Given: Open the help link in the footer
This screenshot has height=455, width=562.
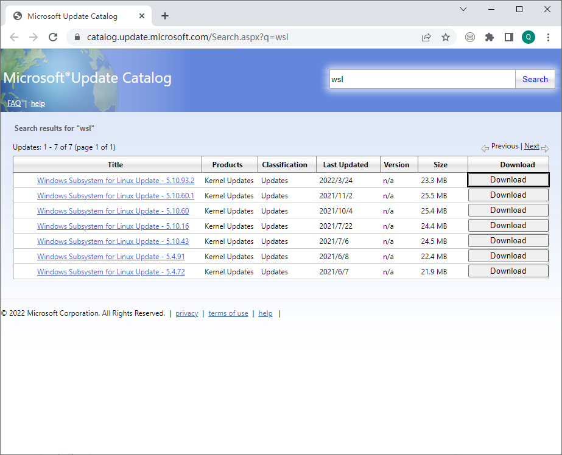Looking at the screenshot, I should (265, 313).
